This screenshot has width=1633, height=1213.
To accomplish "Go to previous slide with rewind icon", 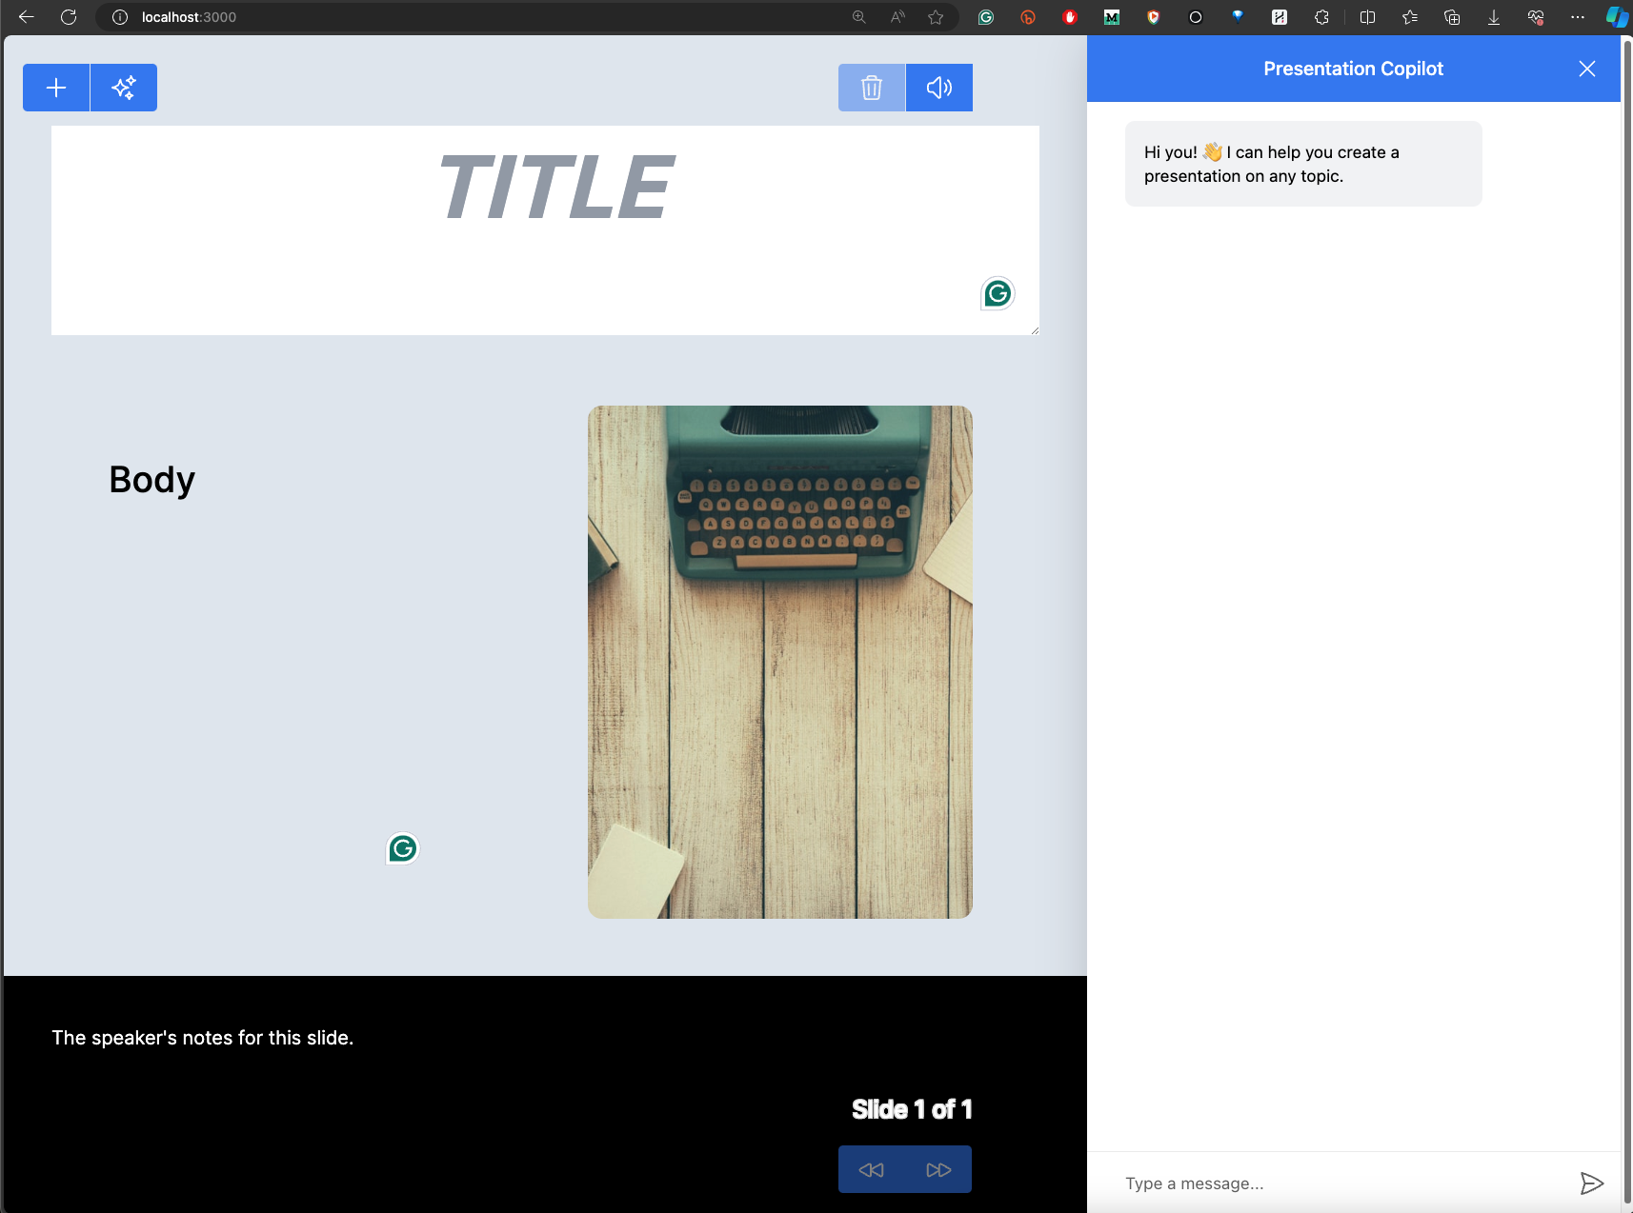I will tap(872, 1170).
